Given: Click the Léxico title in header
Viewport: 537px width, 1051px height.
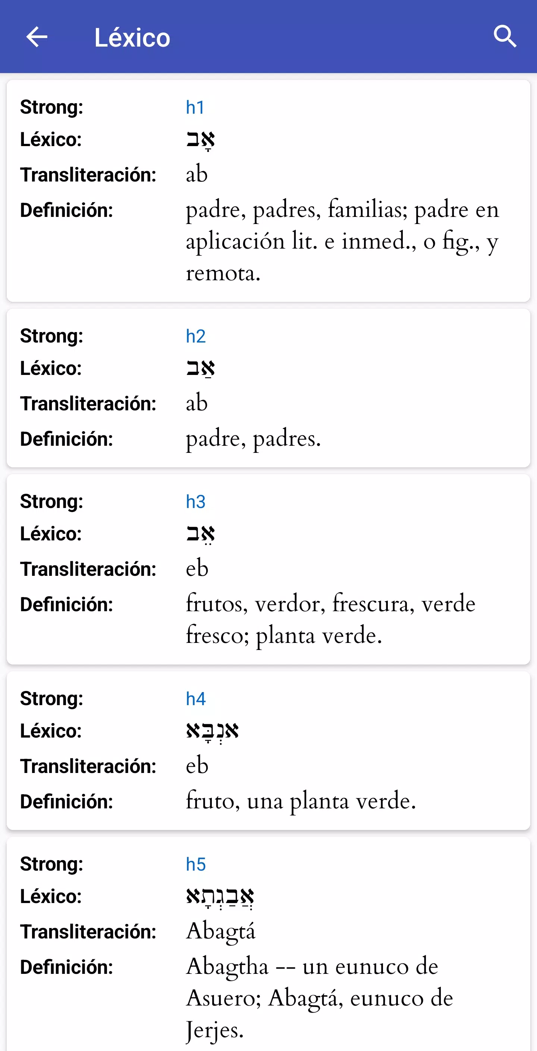Looking at the screenshot, I should click(132, 38).
